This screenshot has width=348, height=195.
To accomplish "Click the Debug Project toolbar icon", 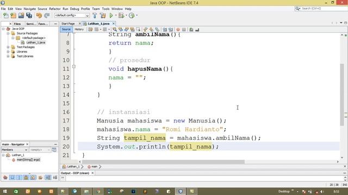I will 121,16.
